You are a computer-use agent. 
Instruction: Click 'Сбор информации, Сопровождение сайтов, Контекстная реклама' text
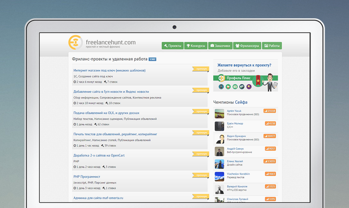point(117,97)
